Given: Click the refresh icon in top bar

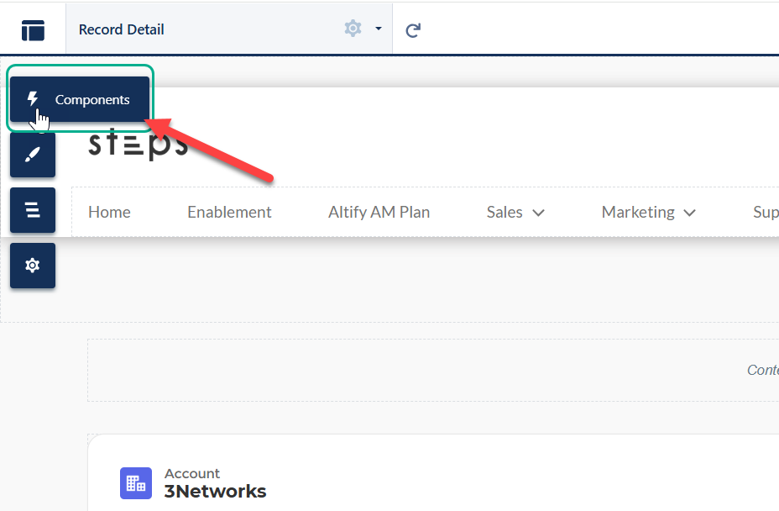Looking at the screenshot, I should point(413,30).
